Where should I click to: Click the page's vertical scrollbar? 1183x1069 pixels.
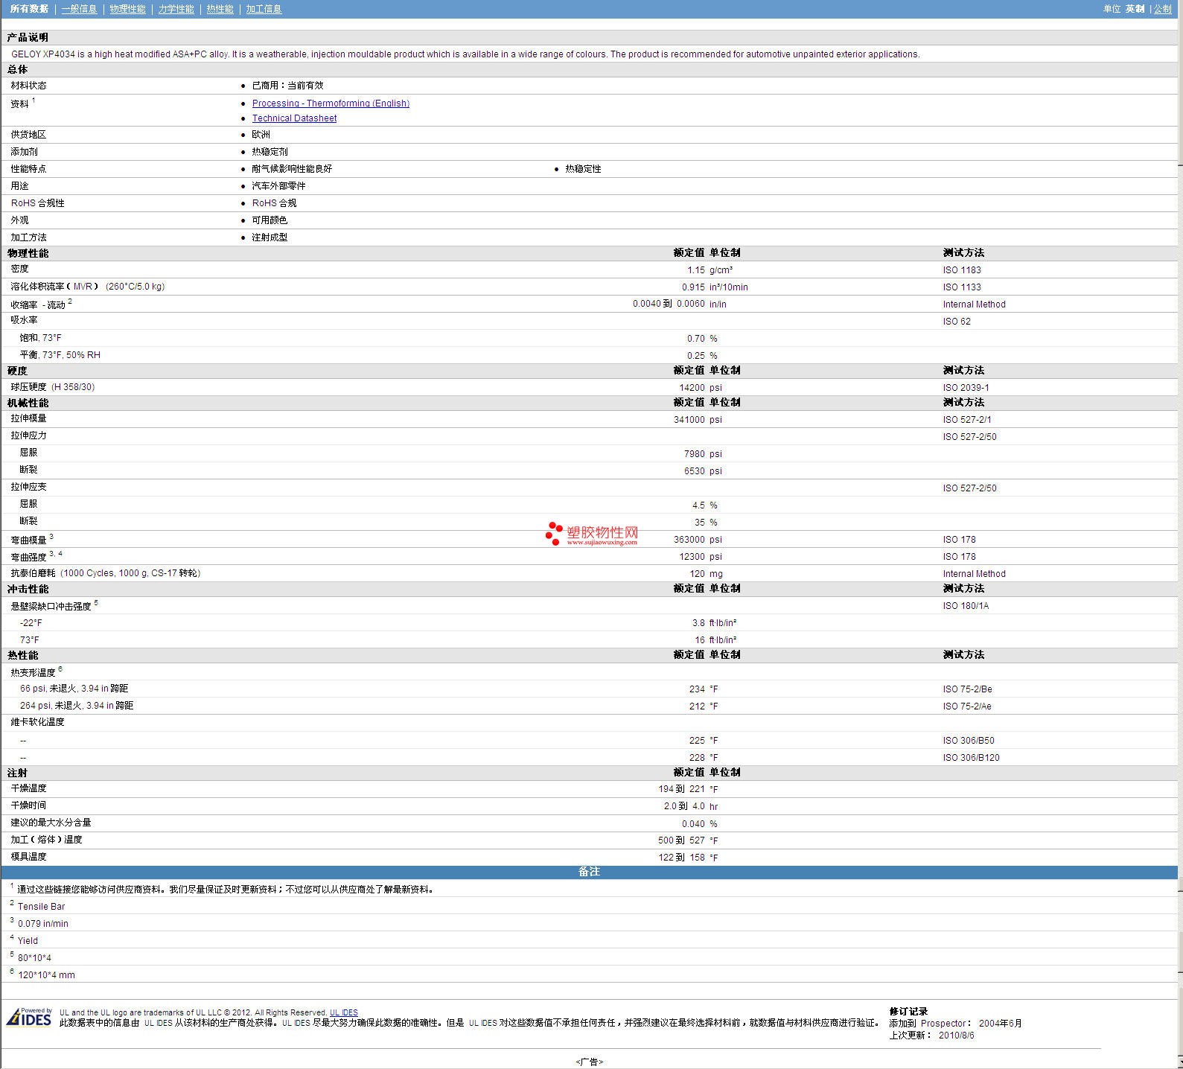[1180, 534]
